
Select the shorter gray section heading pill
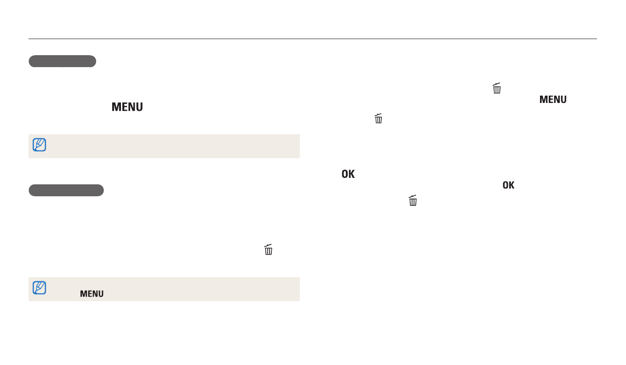[x=62, y=61]
